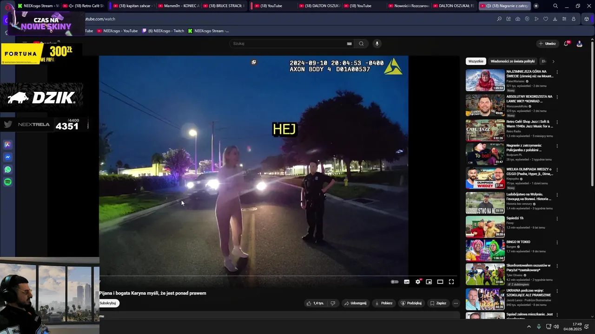Enable miniplayer mode in video player
Screen dimensions: 595x334
(429, 282)
